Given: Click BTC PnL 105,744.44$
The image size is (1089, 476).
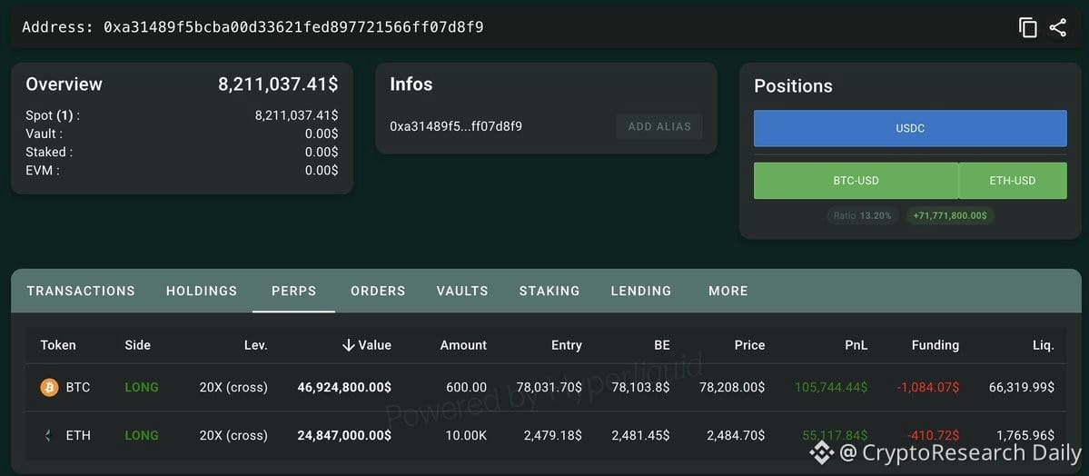Looking at the screenshot, I should coord(831,387).
